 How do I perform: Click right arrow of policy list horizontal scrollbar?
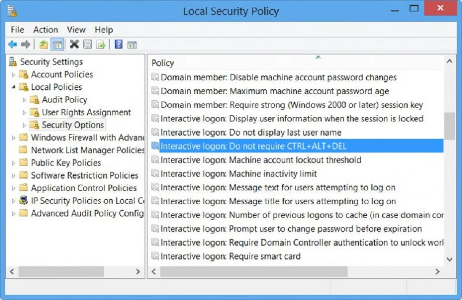437,272
